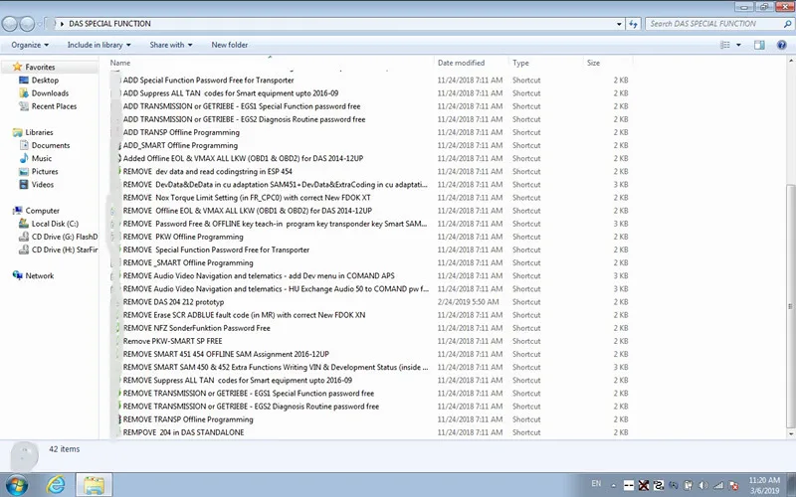Viewport: 796px width, 497px height.
Task: Select REMOVE DAS 204 212 prototyp
Action: [x=173, y=302]
